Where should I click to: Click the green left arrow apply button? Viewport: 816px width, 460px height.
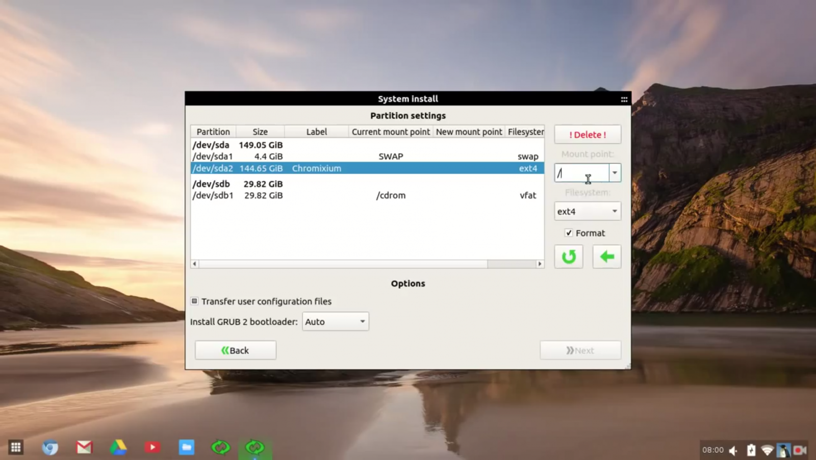[x=607, y=257]
